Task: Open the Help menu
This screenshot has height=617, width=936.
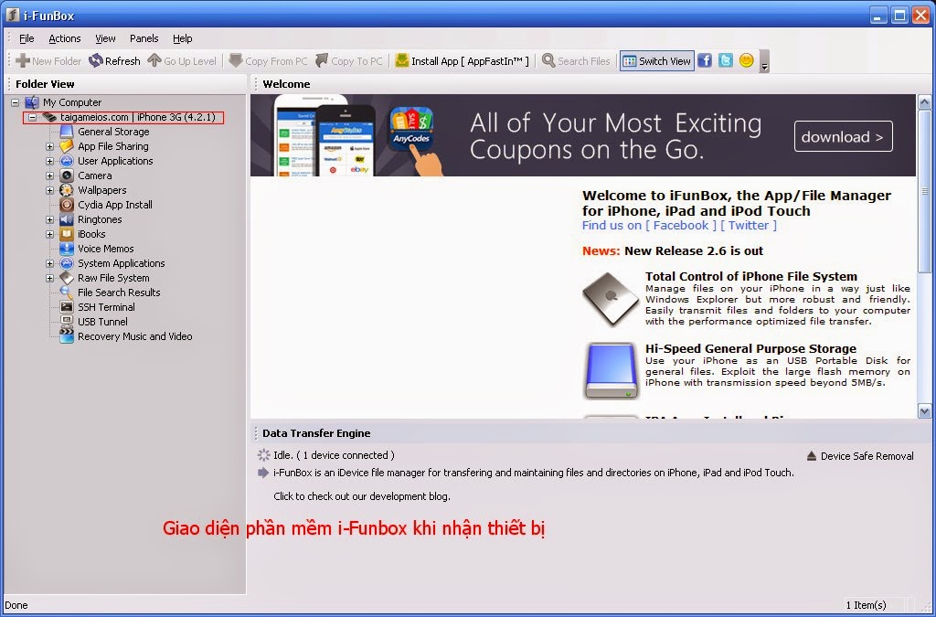Action: 182,38
